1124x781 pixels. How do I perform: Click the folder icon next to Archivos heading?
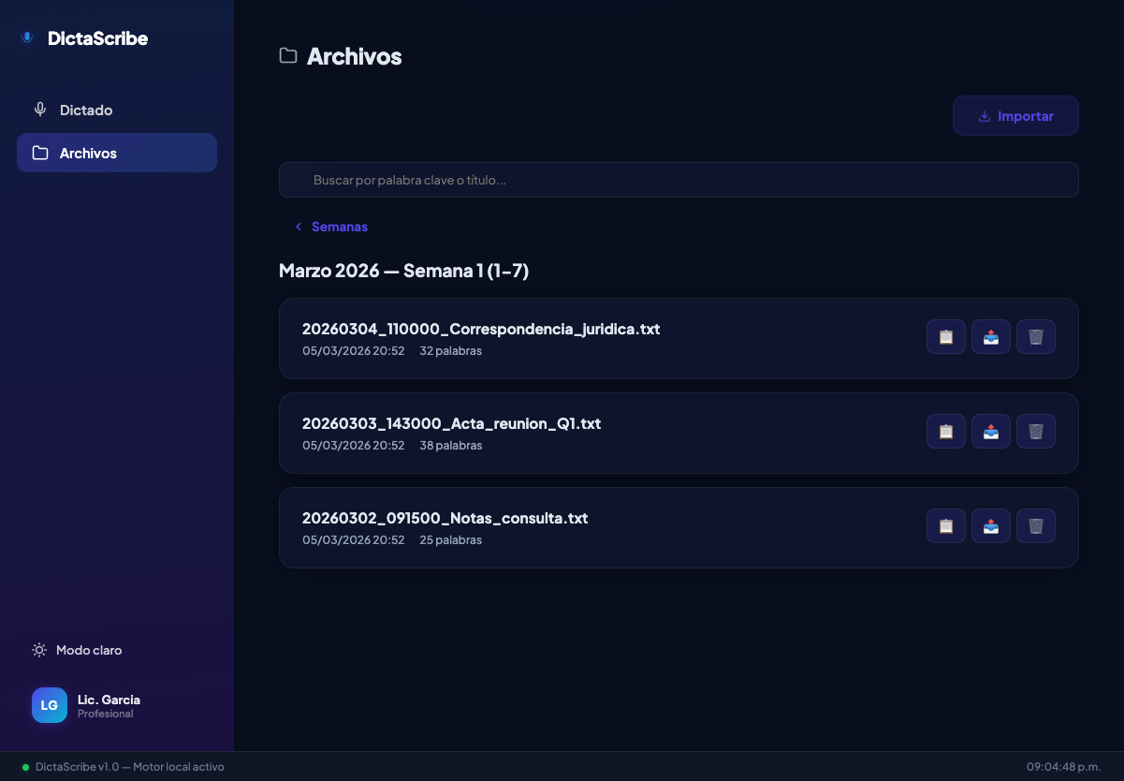tap(287, 55)
